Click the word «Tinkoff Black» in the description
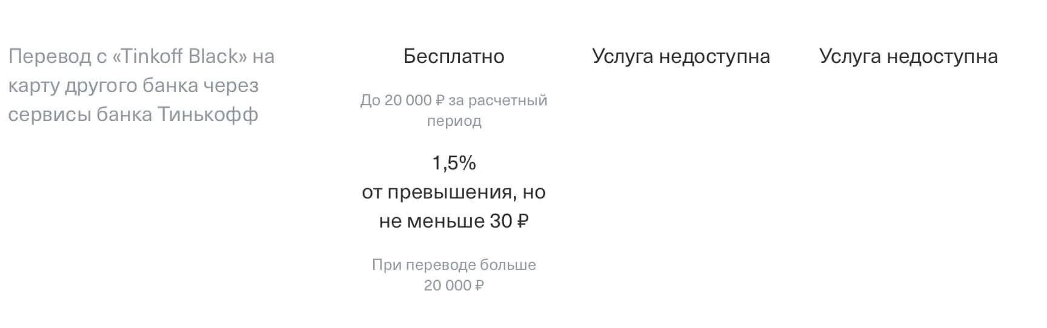The image size is (1047, 328). click(x=180, y=56)
